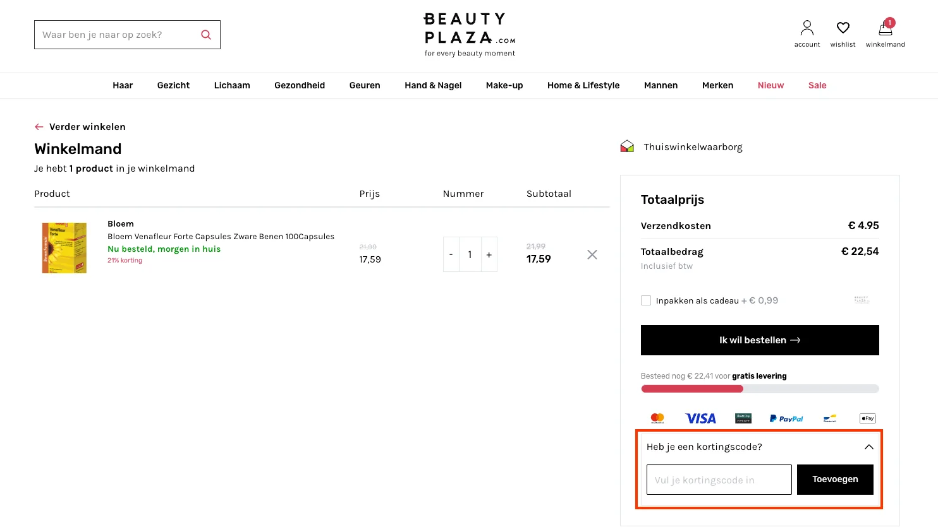Open the Home & Lifestyle menu
938x532 pixels.
point(583,85)
